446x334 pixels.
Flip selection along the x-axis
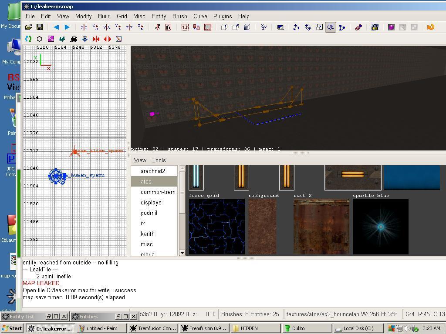click(84, 27)
